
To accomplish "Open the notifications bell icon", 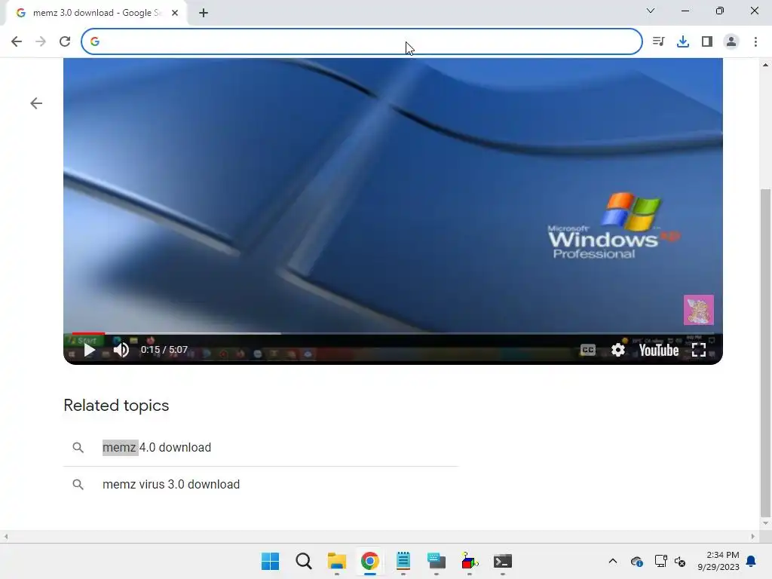I will pos(751,561).
